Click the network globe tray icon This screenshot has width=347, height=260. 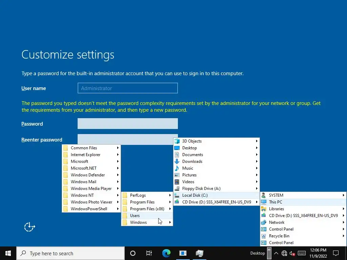[x=284, y=253]
